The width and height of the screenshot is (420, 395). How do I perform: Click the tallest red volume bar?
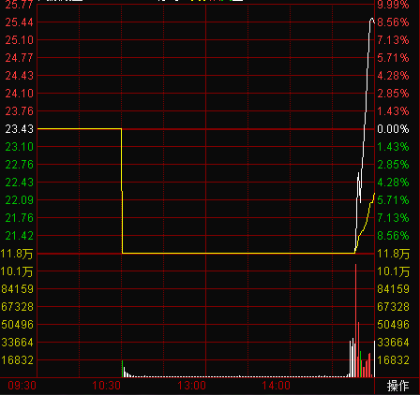[x=355, y=320]
